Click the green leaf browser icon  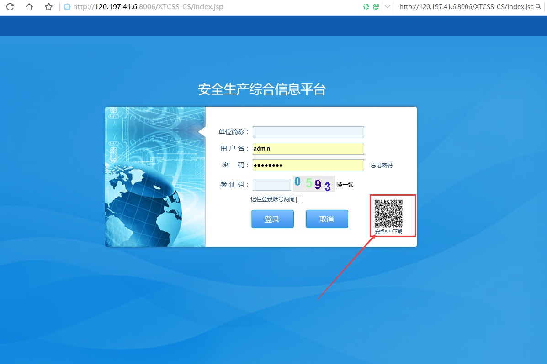click(x=376, y=7)
